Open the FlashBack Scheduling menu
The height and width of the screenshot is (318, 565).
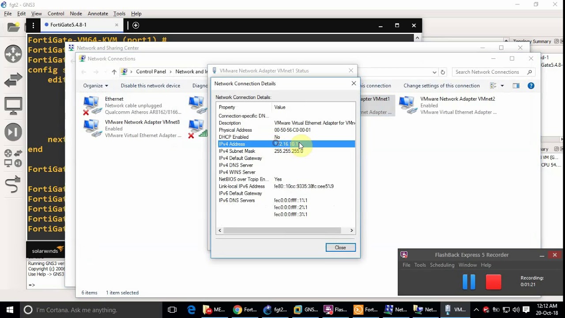(x=442, y=265)
